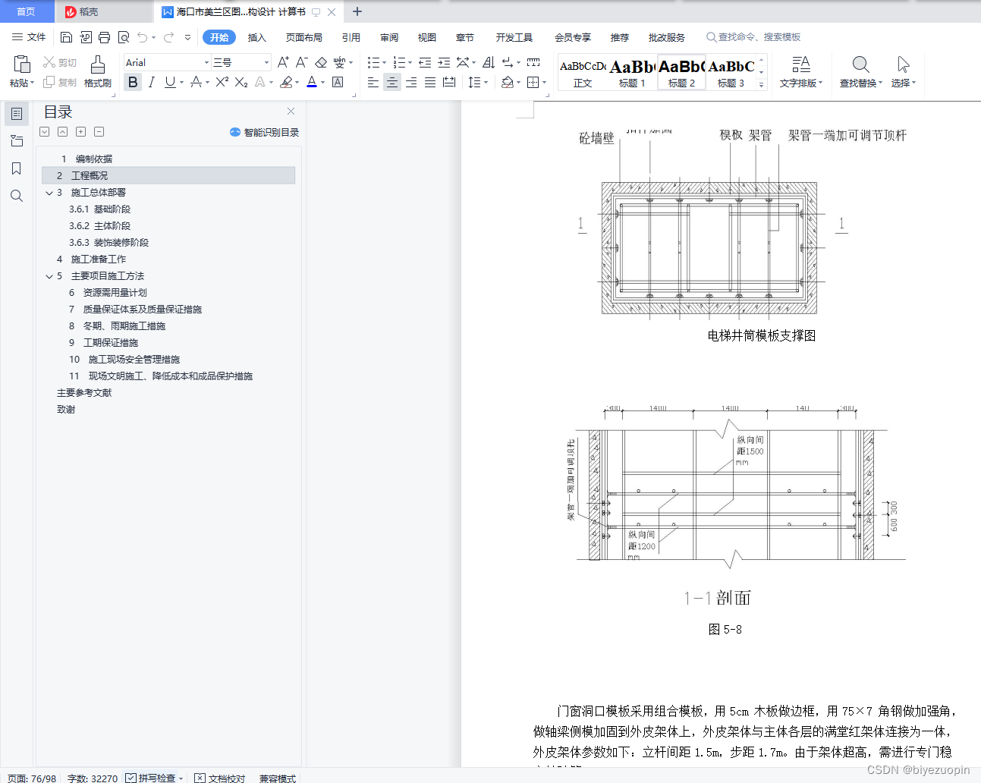Increase font size with the A+ icon
This screenshot has height=783, width=981.
[x=283, y=62]
